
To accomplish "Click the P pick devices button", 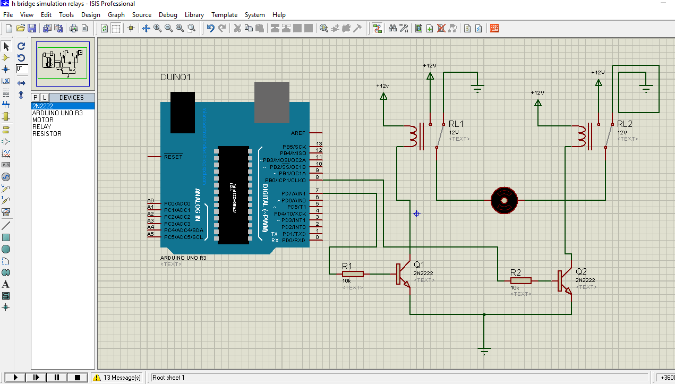I will (35, 97).
